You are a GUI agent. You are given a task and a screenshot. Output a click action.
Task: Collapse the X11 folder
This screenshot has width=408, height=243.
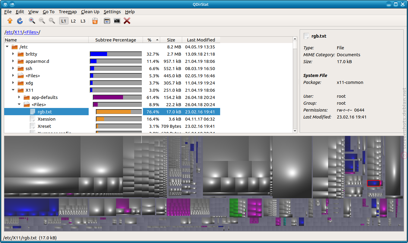[x=13, y=90]
